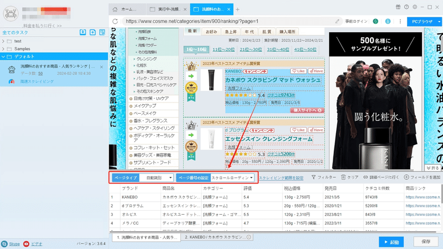Click the 商品リンク cell in row 1
443x249 pixels.
point(423,197)
